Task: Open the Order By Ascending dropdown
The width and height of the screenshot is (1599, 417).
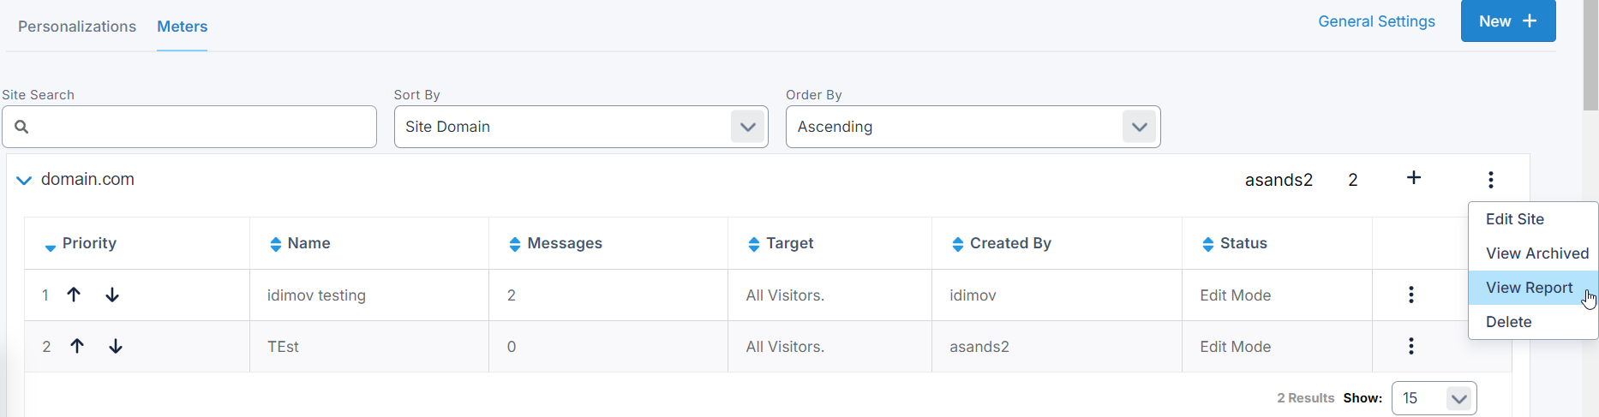Action: (x=1139, y=127)
